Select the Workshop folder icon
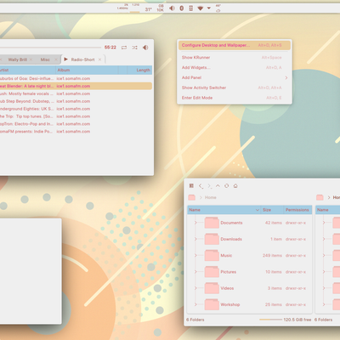This screenshot has height=340, width=340. point(212,304)
